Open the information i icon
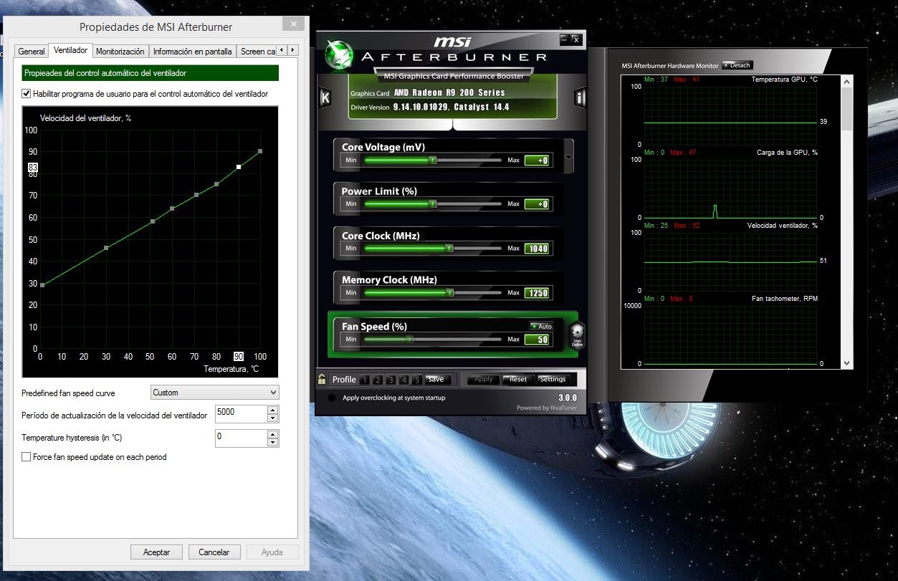This screenshot has width=898, height=581. pyautogui.click(x=579, y=97)
